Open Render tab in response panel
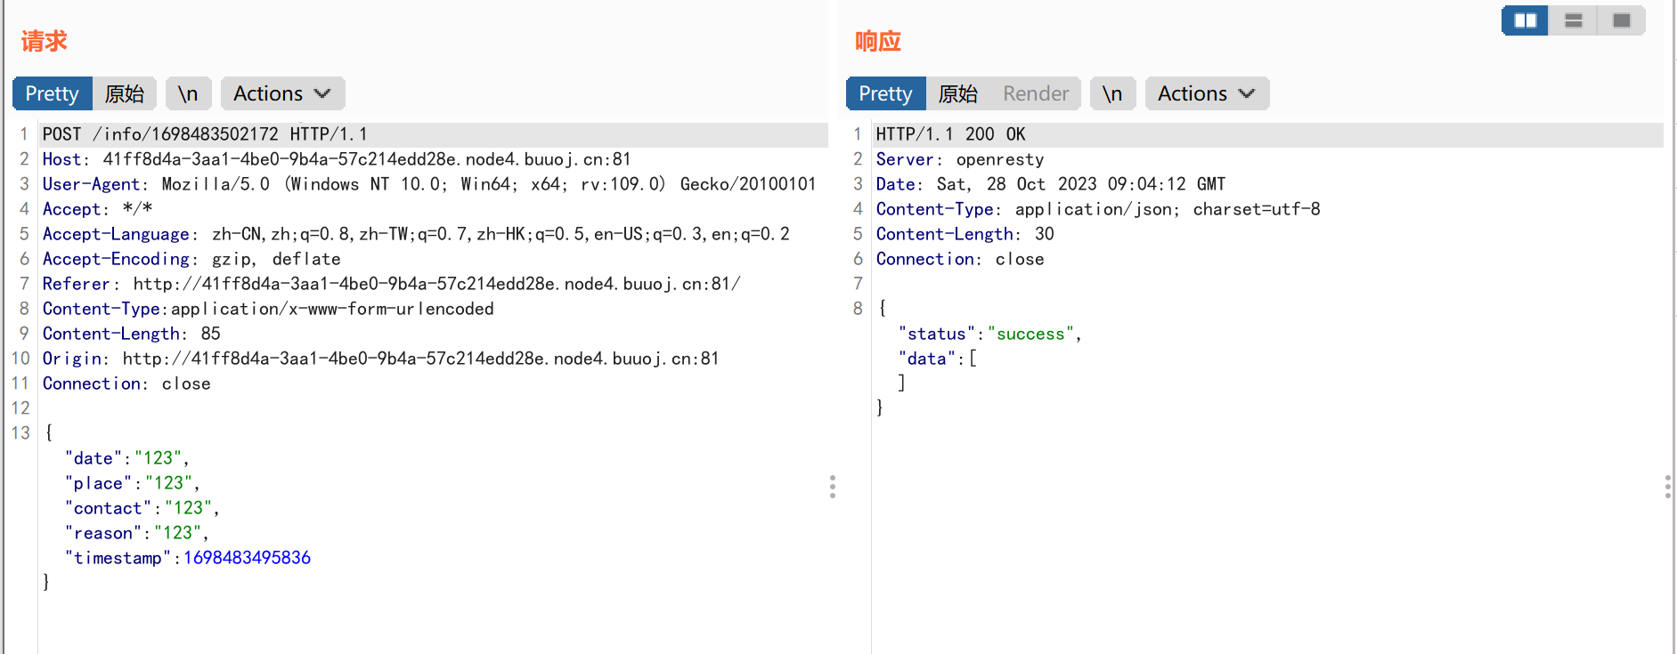The image size is (1677, 654). [x=1036, y=93]
